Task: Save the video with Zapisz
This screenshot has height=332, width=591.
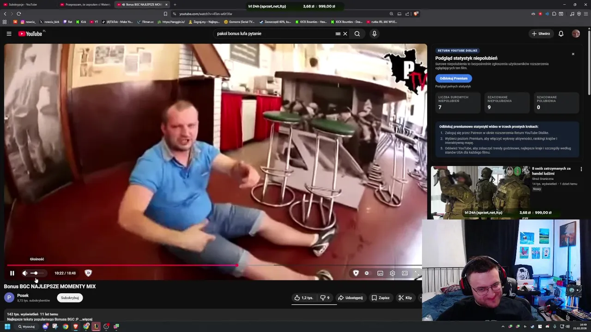Action: point(380,298)
